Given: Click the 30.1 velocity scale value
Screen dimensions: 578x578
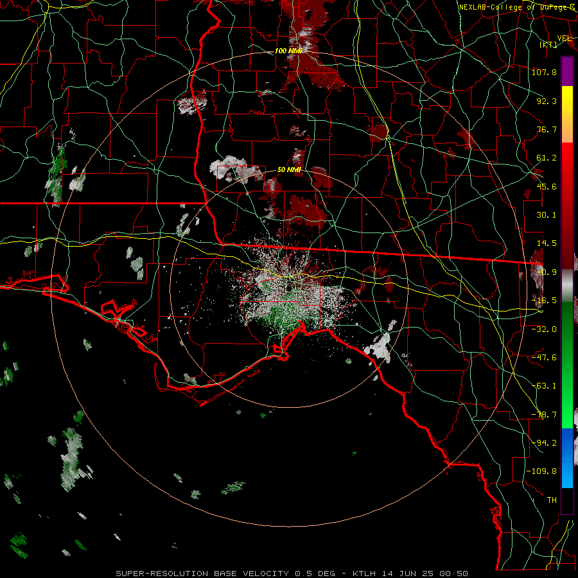Looking at the screenshot, I should coord(547,215).
